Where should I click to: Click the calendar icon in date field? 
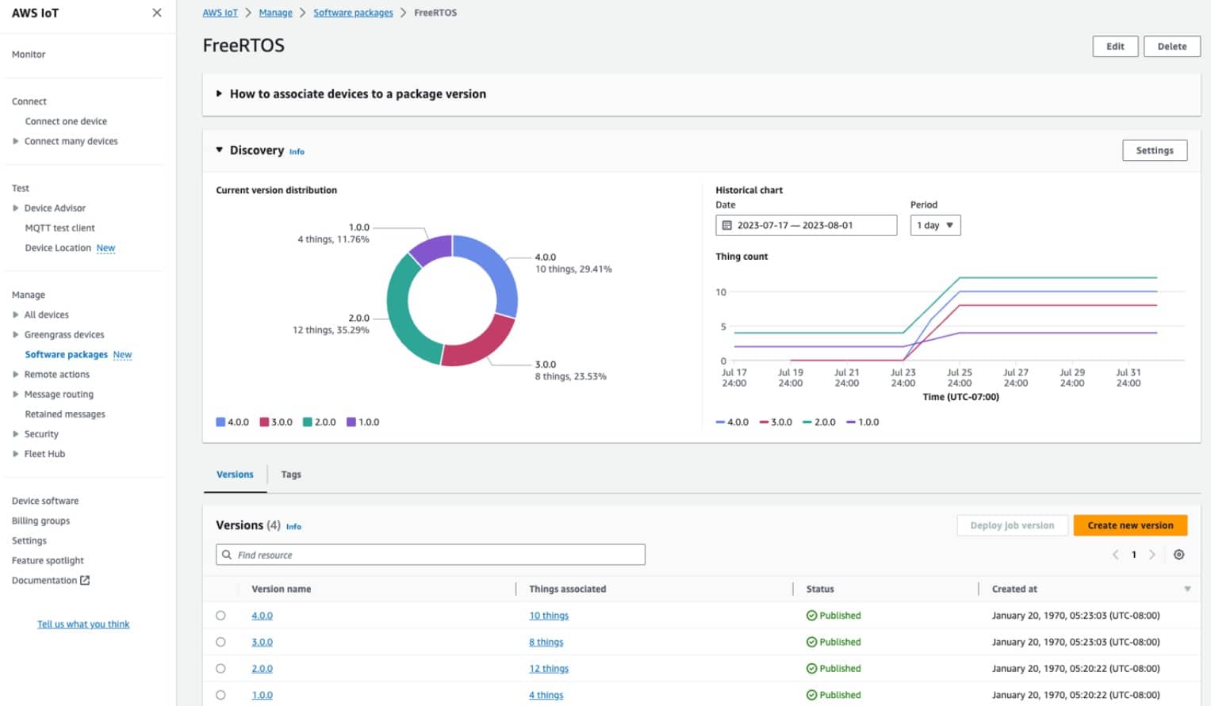[726, 225]
